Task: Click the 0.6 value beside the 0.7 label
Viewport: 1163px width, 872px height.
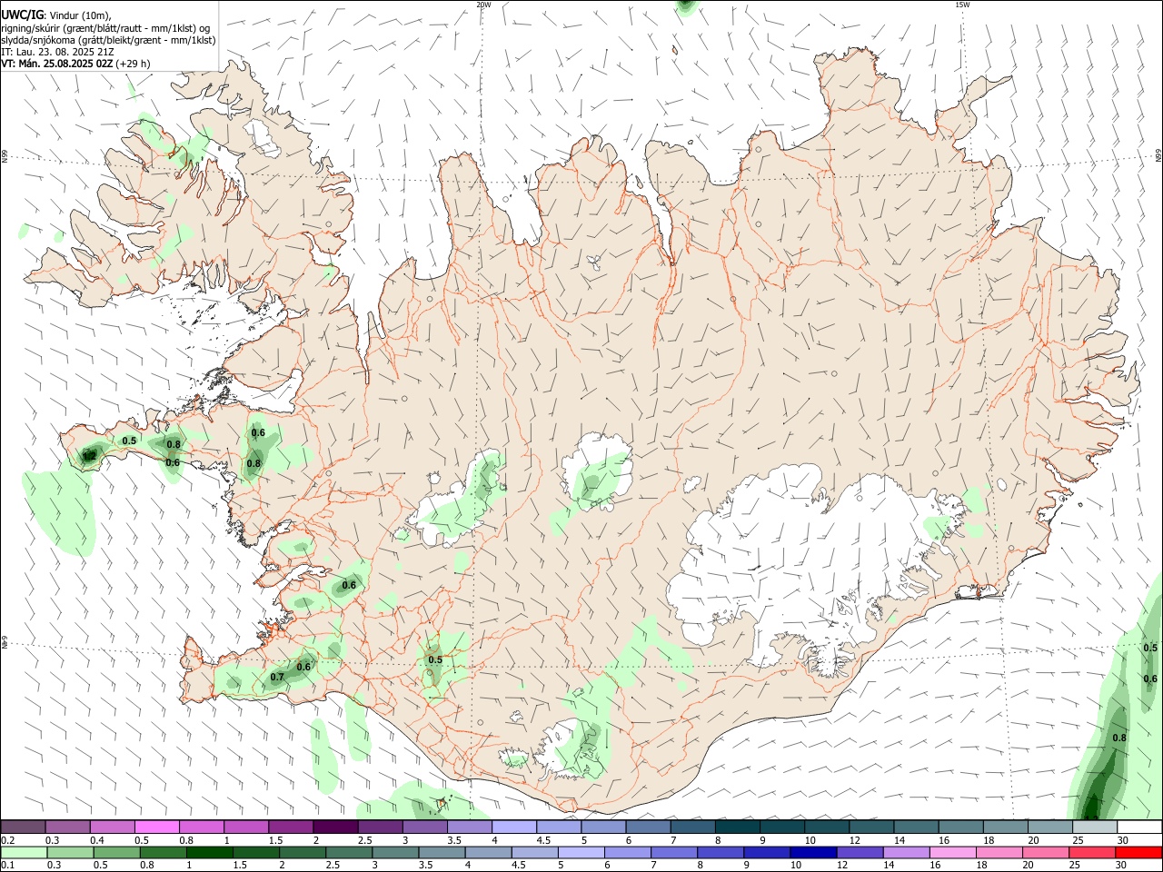Action: pyautogui.click(x=303, y=667)
